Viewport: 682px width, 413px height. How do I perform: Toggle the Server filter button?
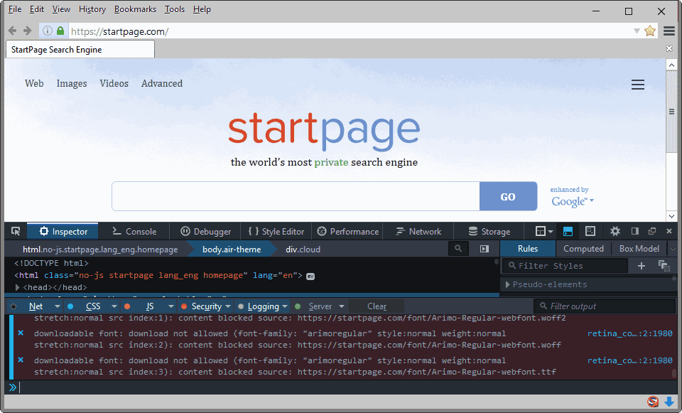320,306
